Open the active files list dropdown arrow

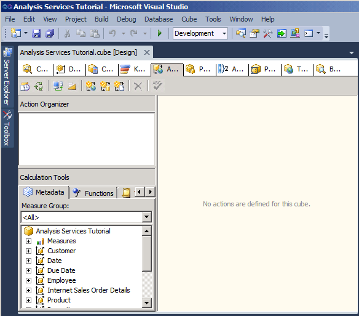click(352, 53)
